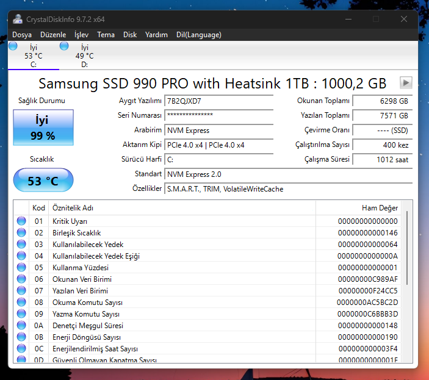
Task: Click the Kod column header
Action: pyautogui.click(x=38, y=208)
